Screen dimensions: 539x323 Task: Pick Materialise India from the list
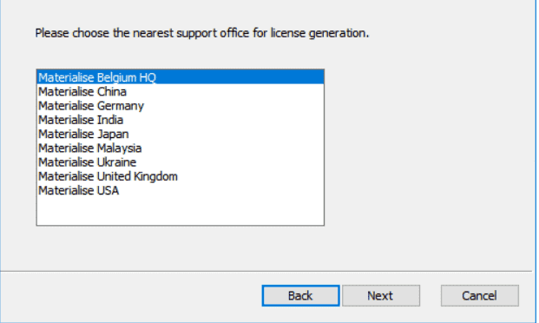[x=181, y=120]
